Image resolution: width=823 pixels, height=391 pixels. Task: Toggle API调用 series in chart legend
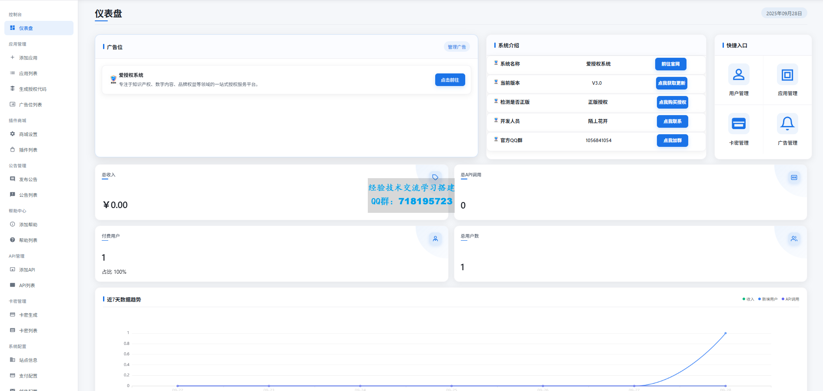click(790, 299)
